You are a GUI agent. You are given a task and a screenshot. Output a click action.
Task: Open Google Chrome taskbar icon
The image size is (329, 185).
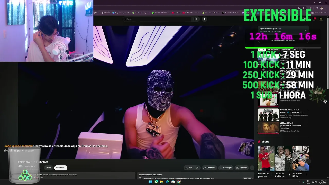(179, 182)
